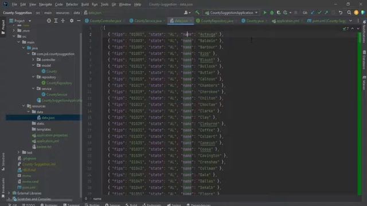Commit changes with the green checkmark icon
This screenshot has width=367, height=206.
[x=319, y=13]
